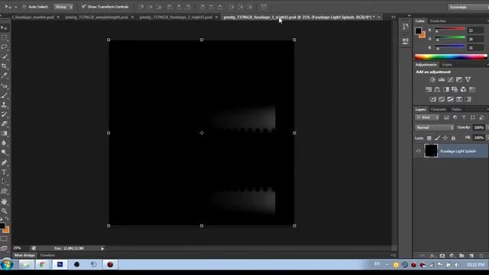
Task: Select the Spot Healing Brush tool
Action: click(x=4, y=86)
